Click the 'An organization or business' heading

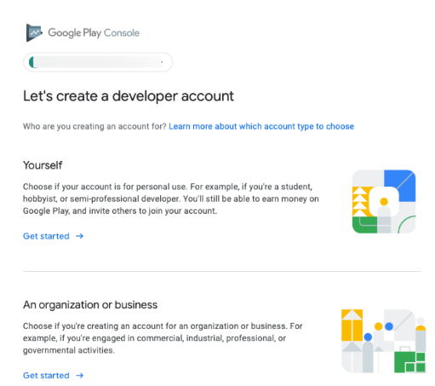90,305
